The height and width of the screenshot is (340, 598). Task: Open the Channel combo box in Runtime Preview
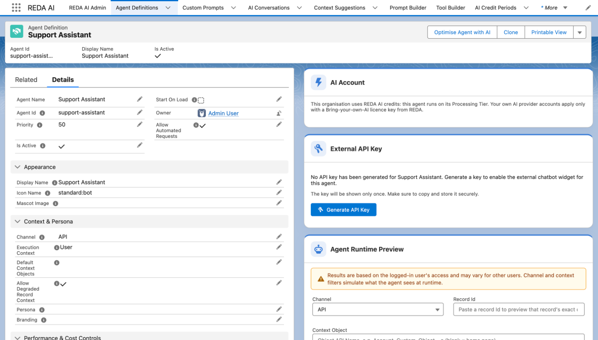pos(378,310)
